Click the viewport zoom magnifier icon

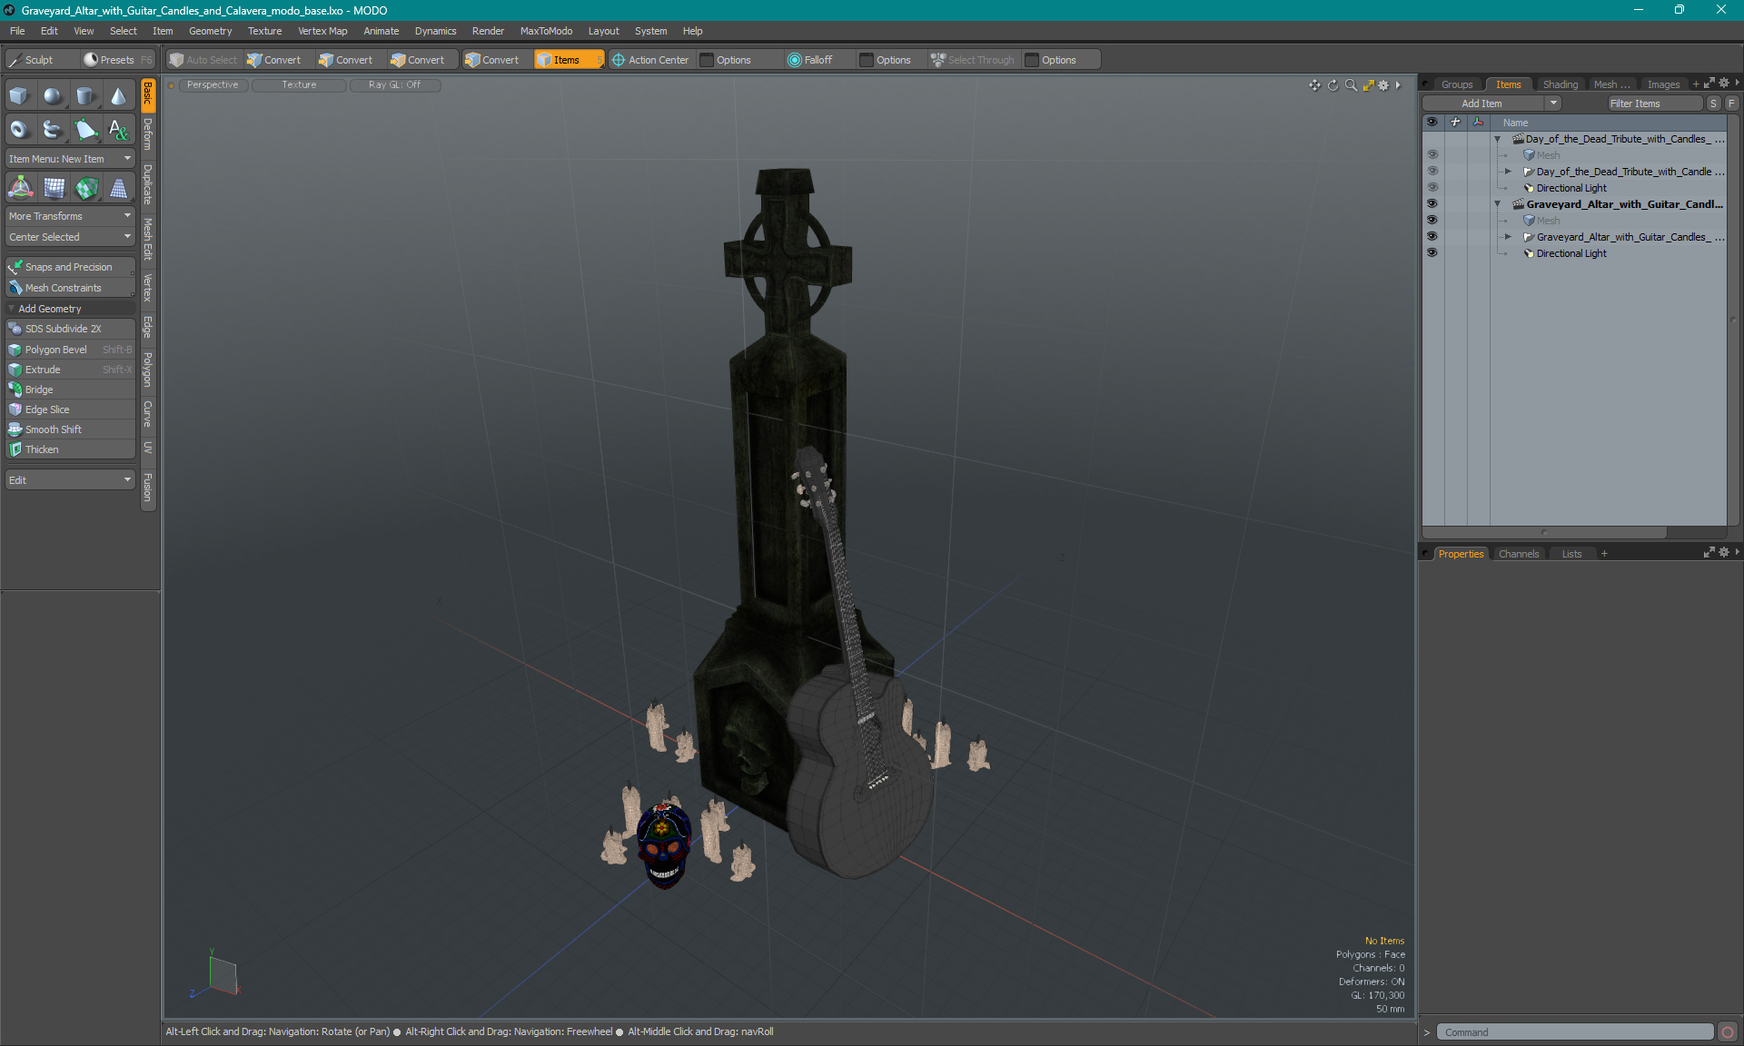(x=1351, y=85)
